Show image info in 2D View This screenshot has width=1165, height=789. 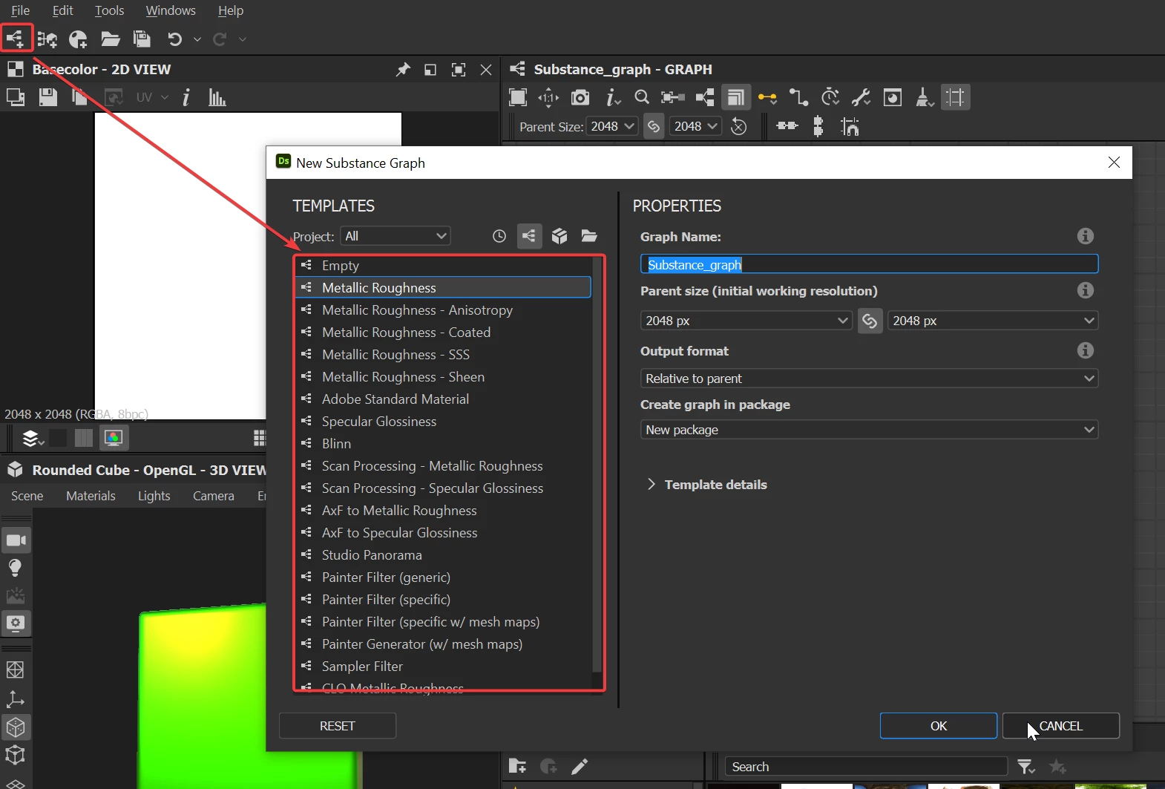(x=186, y=97)
